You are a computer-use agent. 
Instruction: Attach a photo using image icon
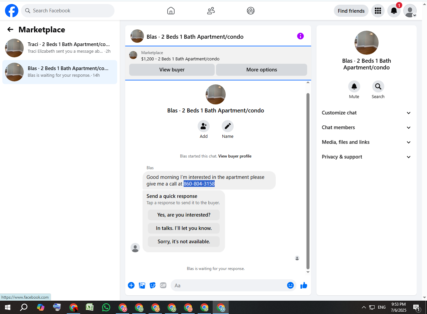point(142,285)
